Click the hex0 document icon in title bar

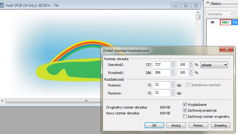[3, 5]
